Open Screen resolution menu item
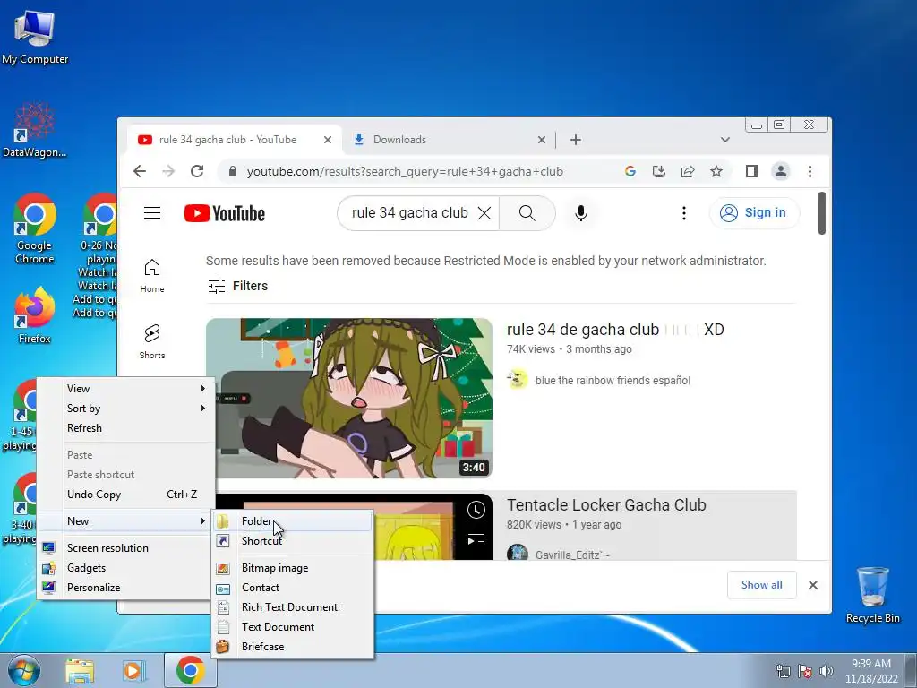This screenshot has width=917, height=688. click(x=126, y=548)
